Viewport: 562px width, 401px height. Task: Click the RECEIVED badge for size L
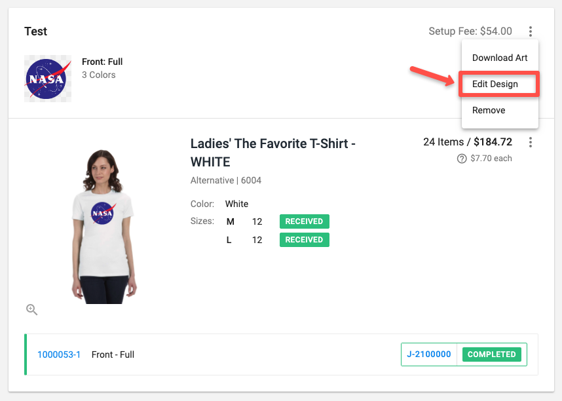point(305,240)
